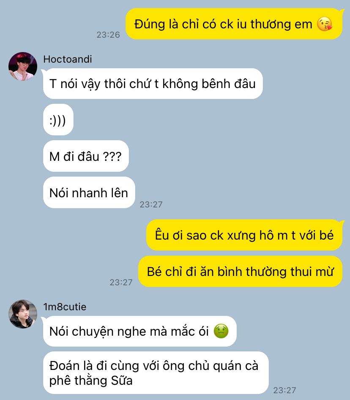Viewport: 350px width, 400px height.
Task: Select the kissing face emoji
Action: coord(325,24)
